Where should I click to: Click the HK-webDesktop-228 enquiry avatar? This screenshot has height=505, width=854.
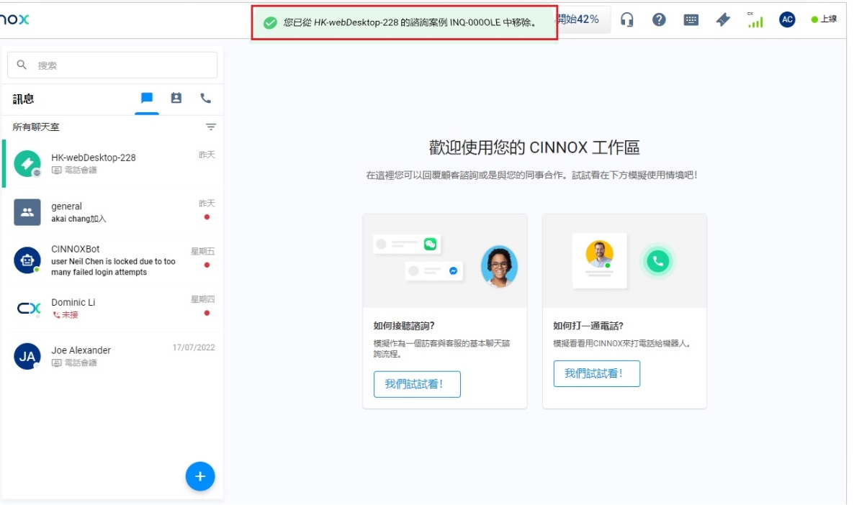click(27, 164)
